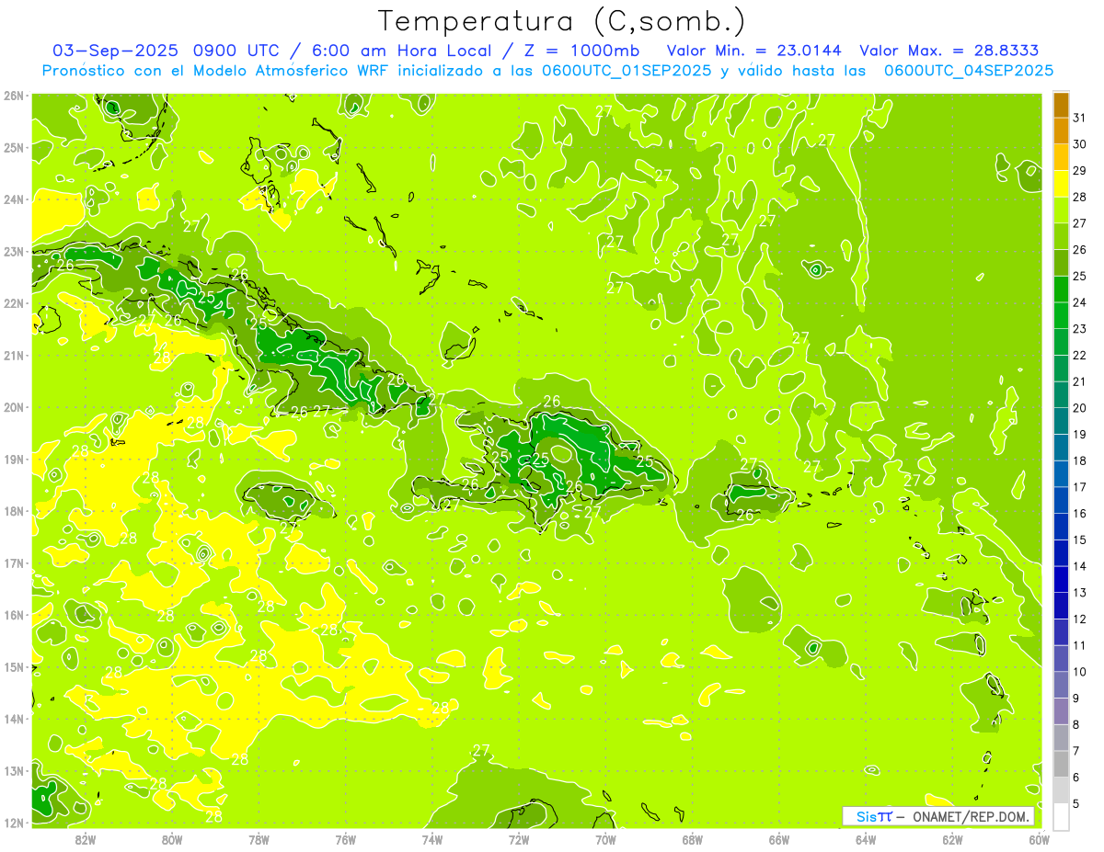Click the 20N latitude axis label
1104x852 pixels.
point(13,407)
